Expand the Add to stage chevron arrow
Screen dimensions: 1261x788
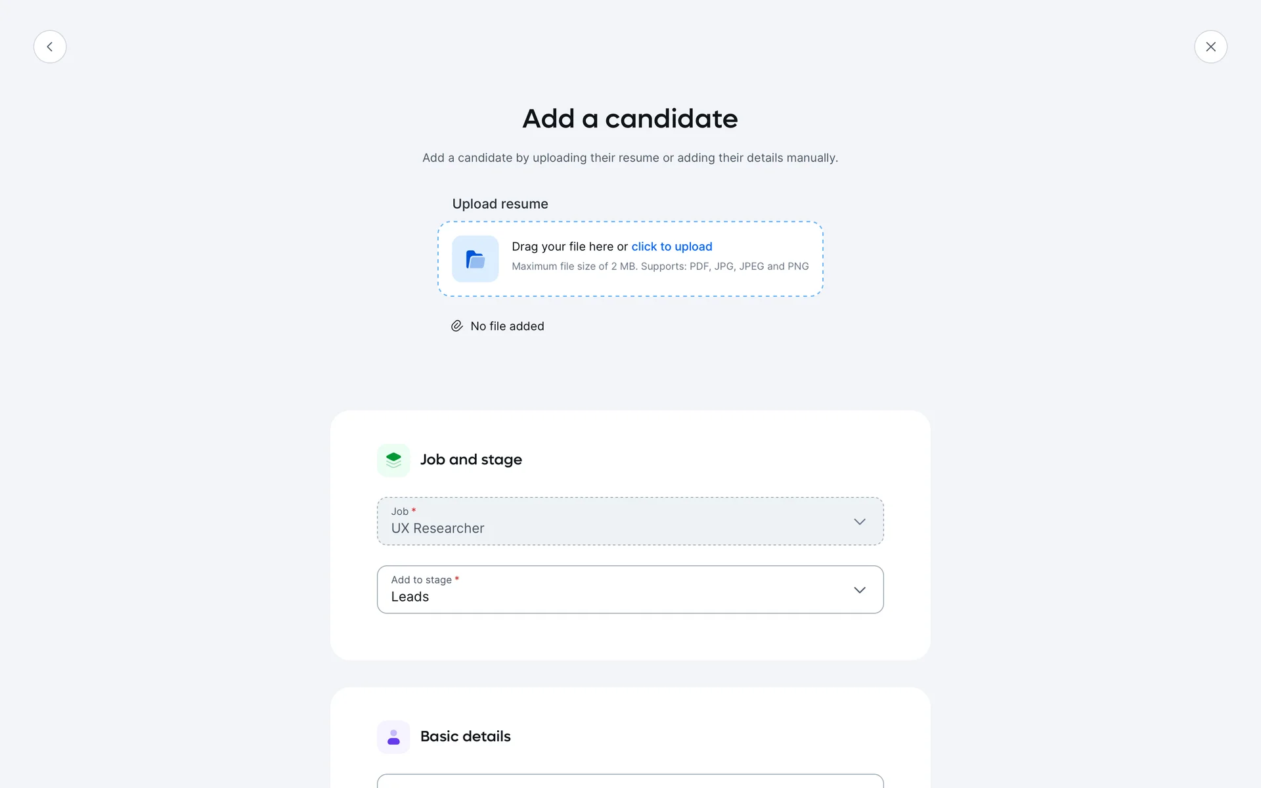[859, 590]
